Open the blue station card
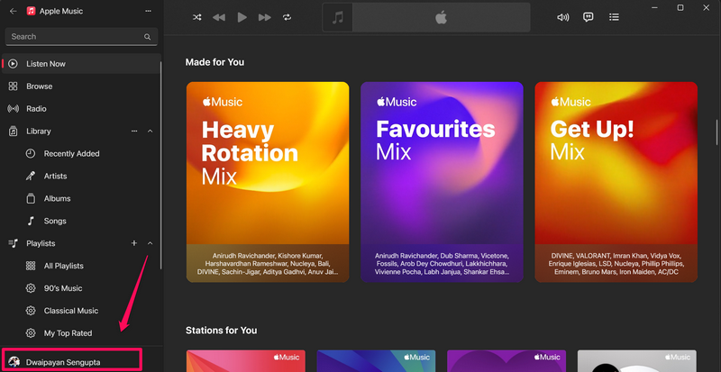The height and width of the screenshot is (372, 721). 376,361
